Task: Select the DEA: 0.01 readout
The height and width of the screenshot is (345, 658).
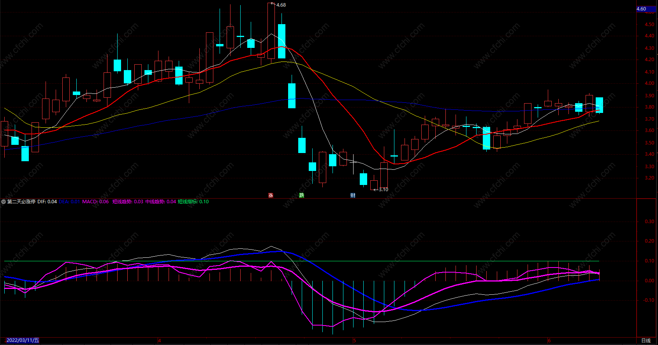Action: click(x=69, y=202)
